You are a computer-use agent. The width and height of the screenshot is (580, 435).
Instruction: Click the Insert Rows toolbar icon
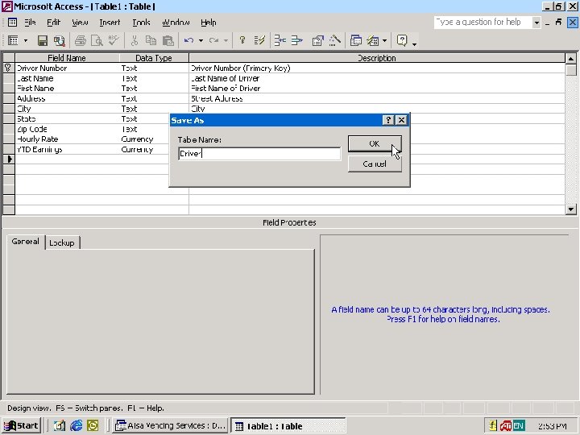coord(280,41)
